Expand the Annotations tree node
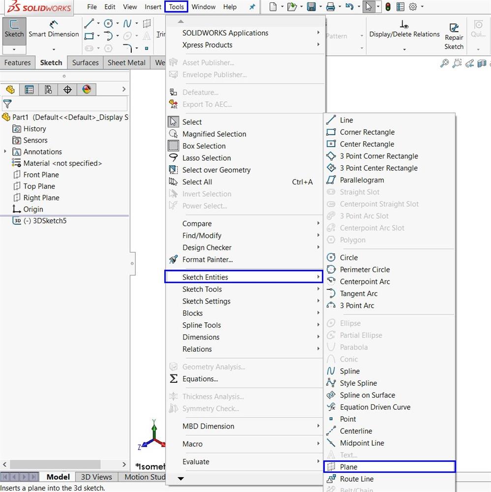The image size is (491, 492). pyautogui.click(x=5, y=152)
